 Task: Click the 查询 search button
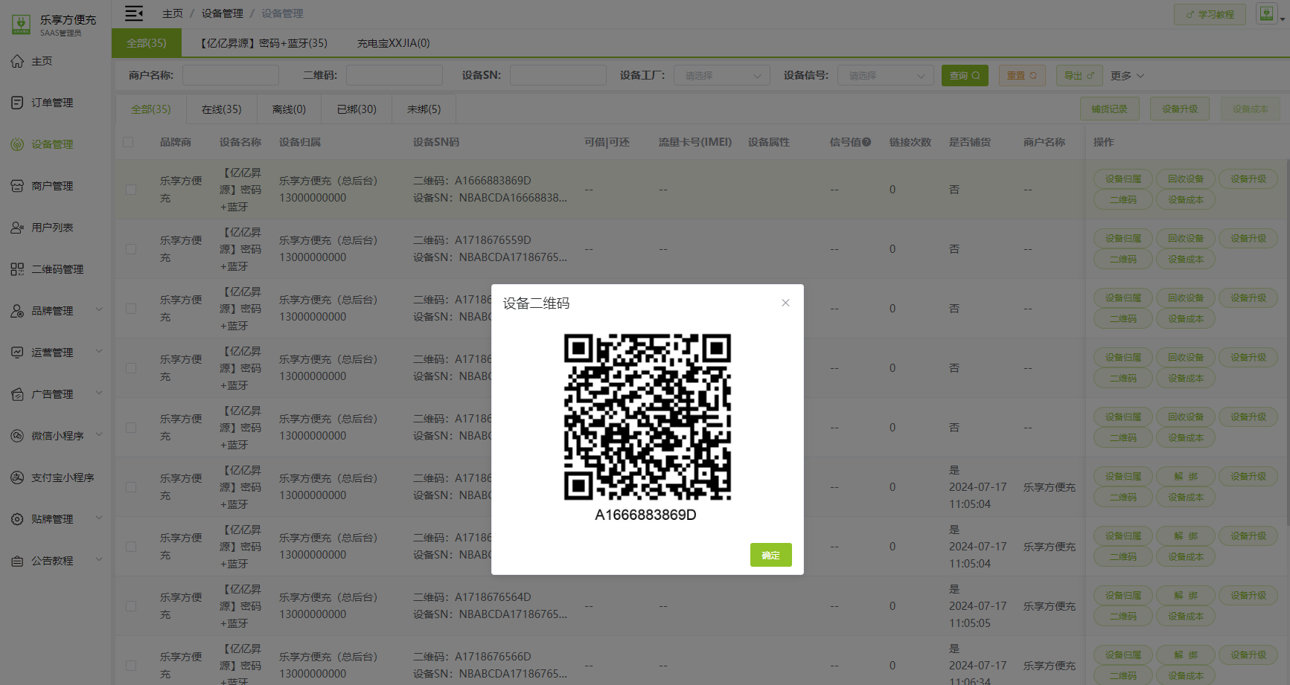pyautogui.click(x=965, y=75)
